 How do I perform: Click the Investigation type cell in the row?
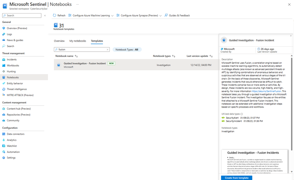pyautogui.click(x=164, y=65)
